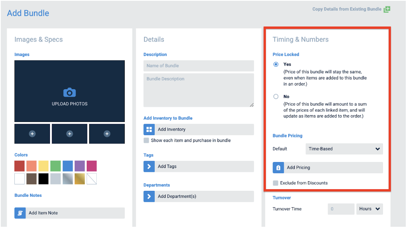Click the Turnover Time number field
407x228 pixels.
[341, 209]
